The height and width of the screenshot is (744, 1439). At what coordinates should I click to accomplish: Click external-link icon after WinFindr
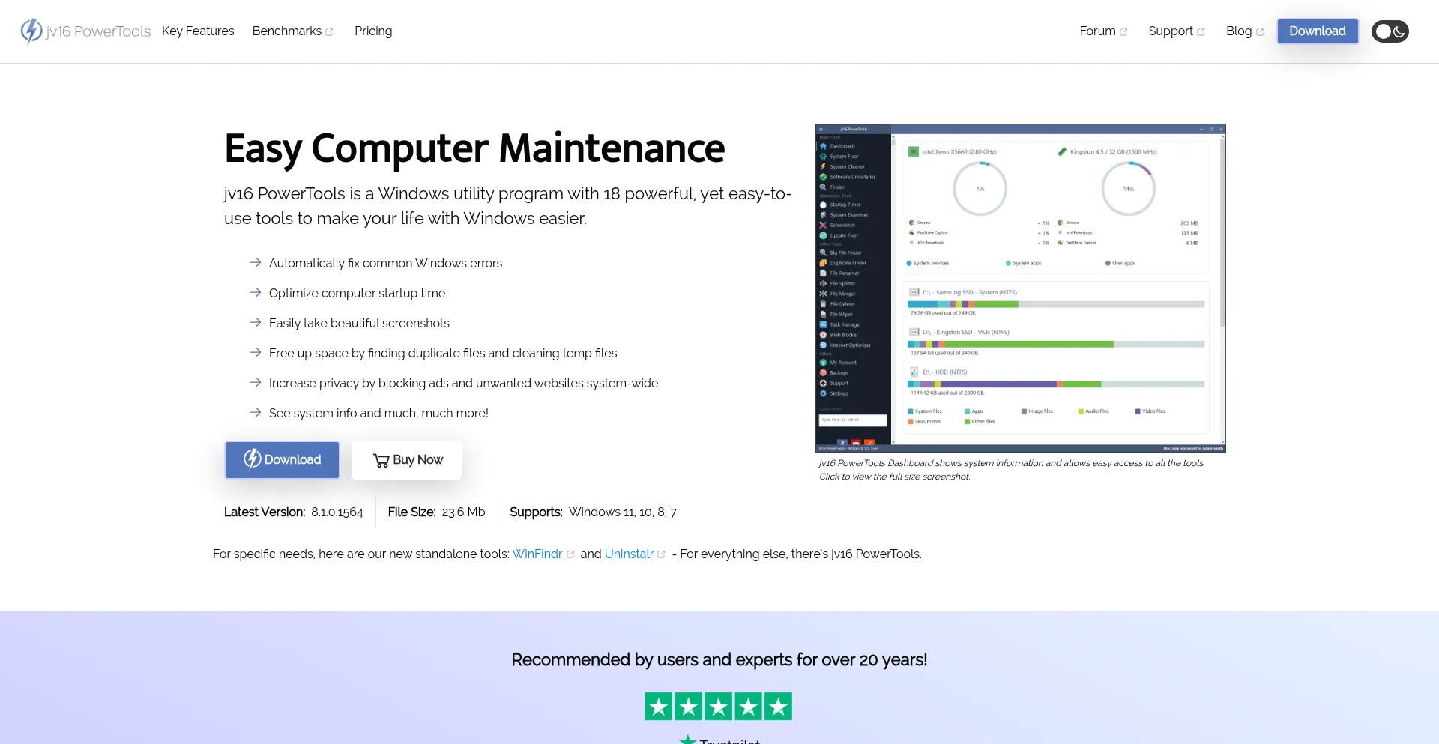click(570, 554)
